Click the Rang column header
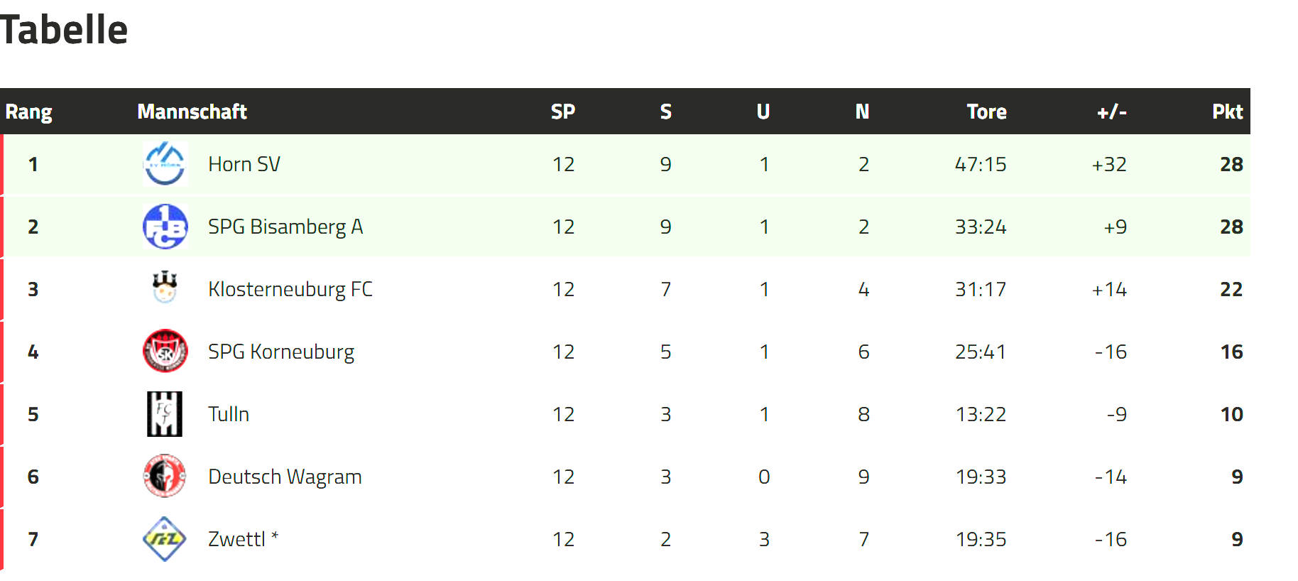This screenshot has width=1298, height=581. pos(29,112)
